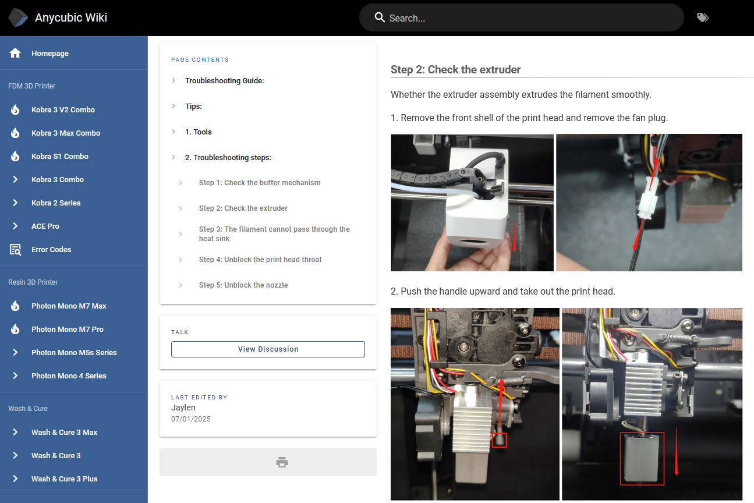Click flame icon beside Photon Mono M7 Pro
This screenshot has height=503, width=754.
point(15,329)
